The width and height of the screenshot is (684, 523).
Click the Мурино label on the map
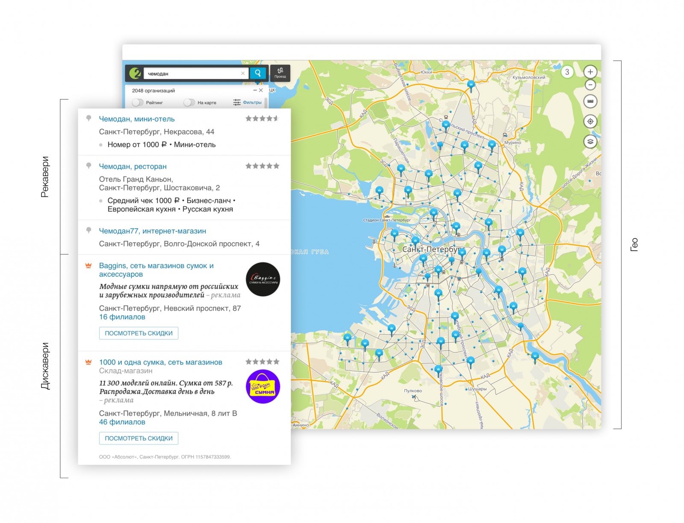tap(513, 143)
